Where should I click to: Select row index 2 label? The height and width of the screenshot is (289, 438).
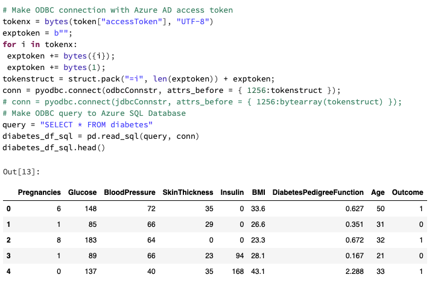coord(8,240)
